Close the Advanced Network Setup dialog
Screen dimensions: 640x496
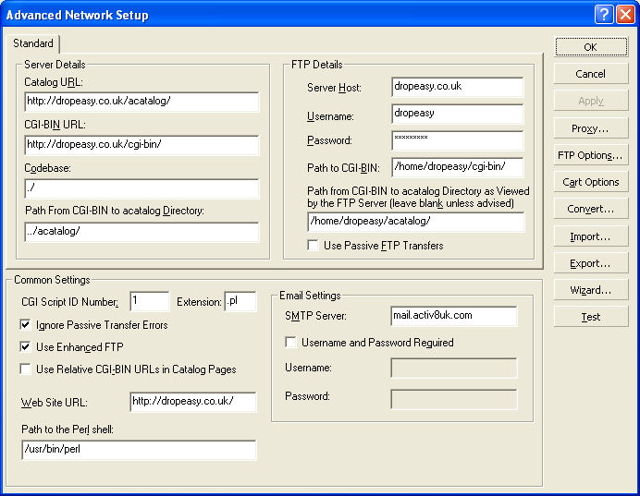[624, 15]
